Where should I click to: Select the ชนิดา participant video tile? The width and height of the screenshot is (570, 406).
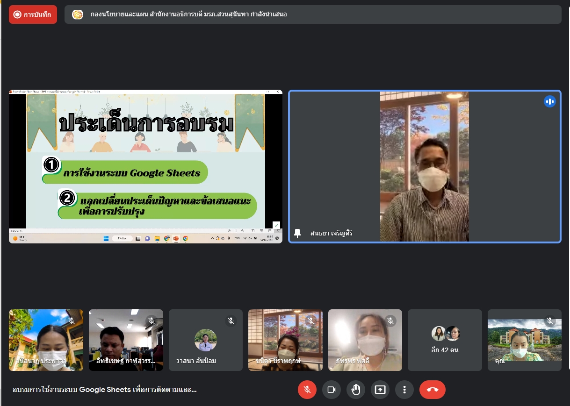point(285,340)
